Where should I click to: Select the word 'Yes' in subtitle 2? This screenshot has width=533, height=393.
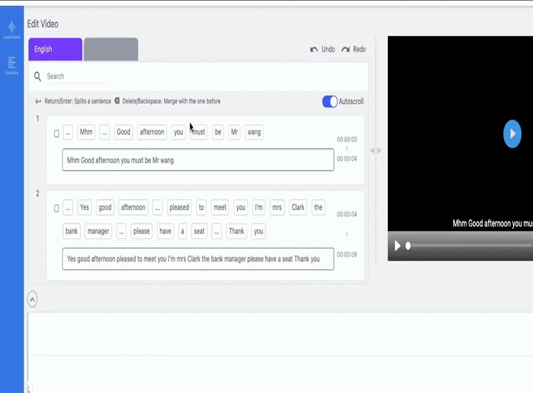85,207
